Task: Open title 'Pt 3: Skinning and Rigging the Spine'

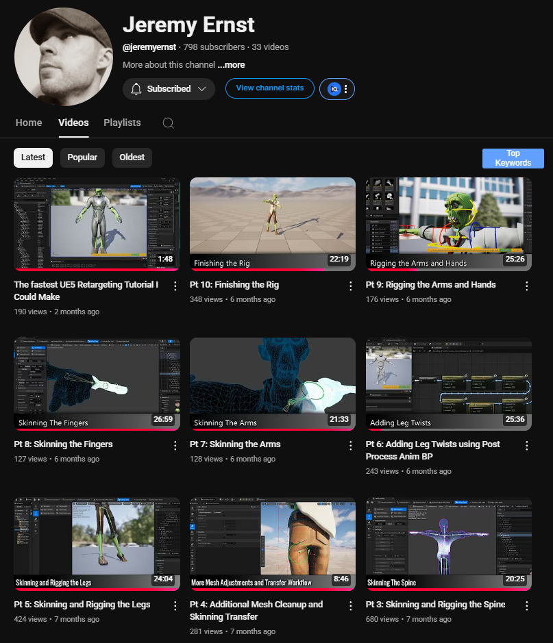Action: (x=435, y=605)
